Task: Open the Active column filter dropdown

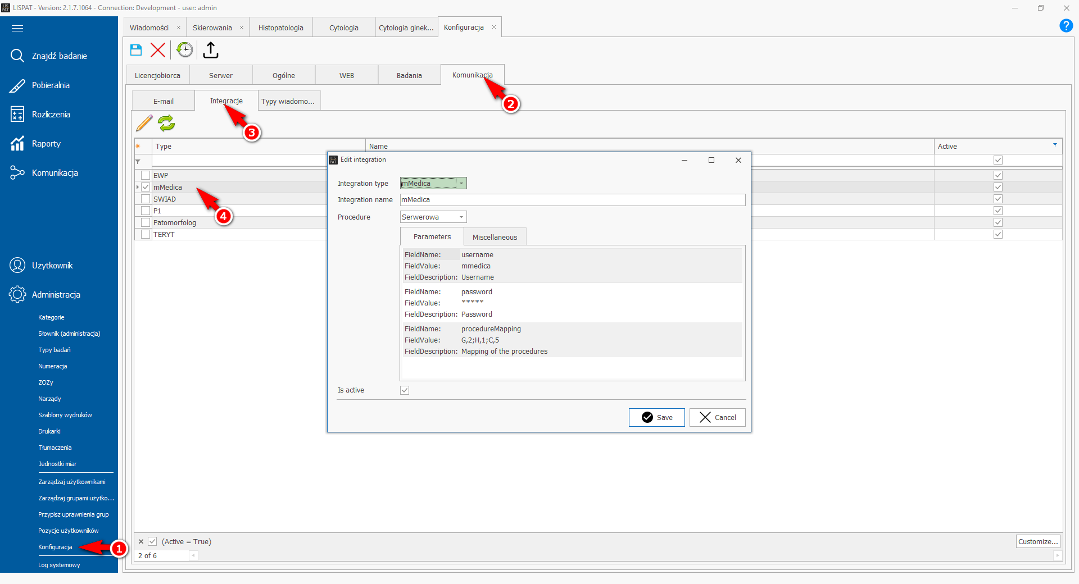Action: (1055, 145)
